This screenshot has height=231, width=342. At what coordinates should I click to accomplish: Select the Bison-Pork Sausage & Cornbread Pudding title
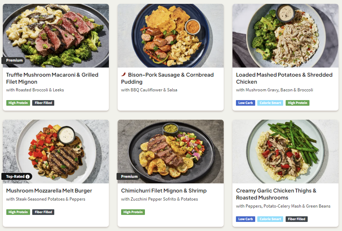tap(167, 78)
